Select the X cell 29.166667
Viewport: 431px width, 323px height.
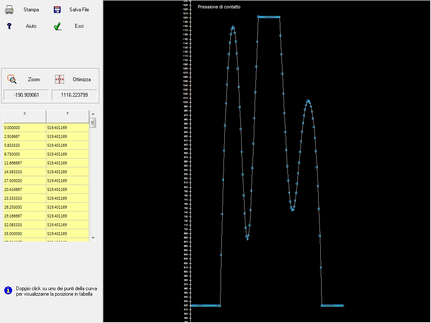pyautogui.click(x=25, y=216)
